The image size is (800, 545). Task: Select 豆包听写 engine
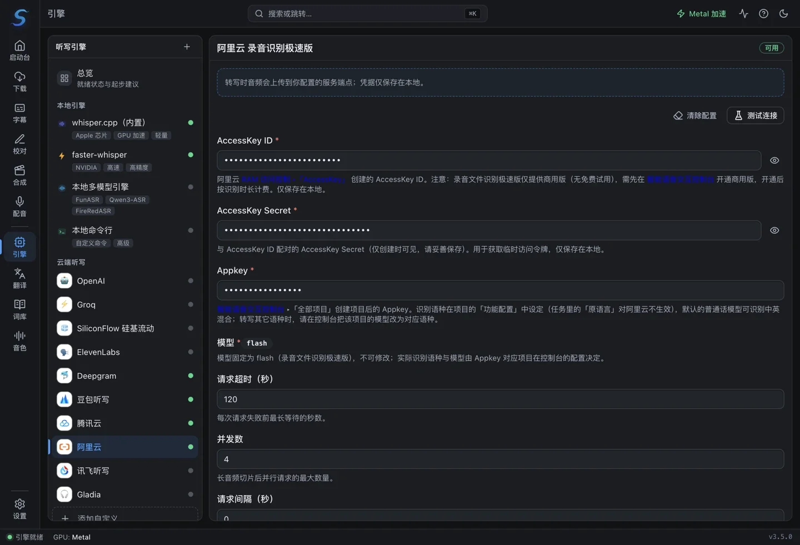click(125, 399)
